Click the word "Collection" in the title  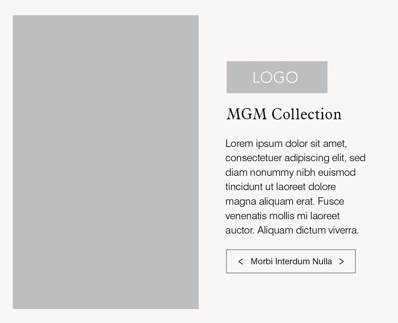[307, 114]
